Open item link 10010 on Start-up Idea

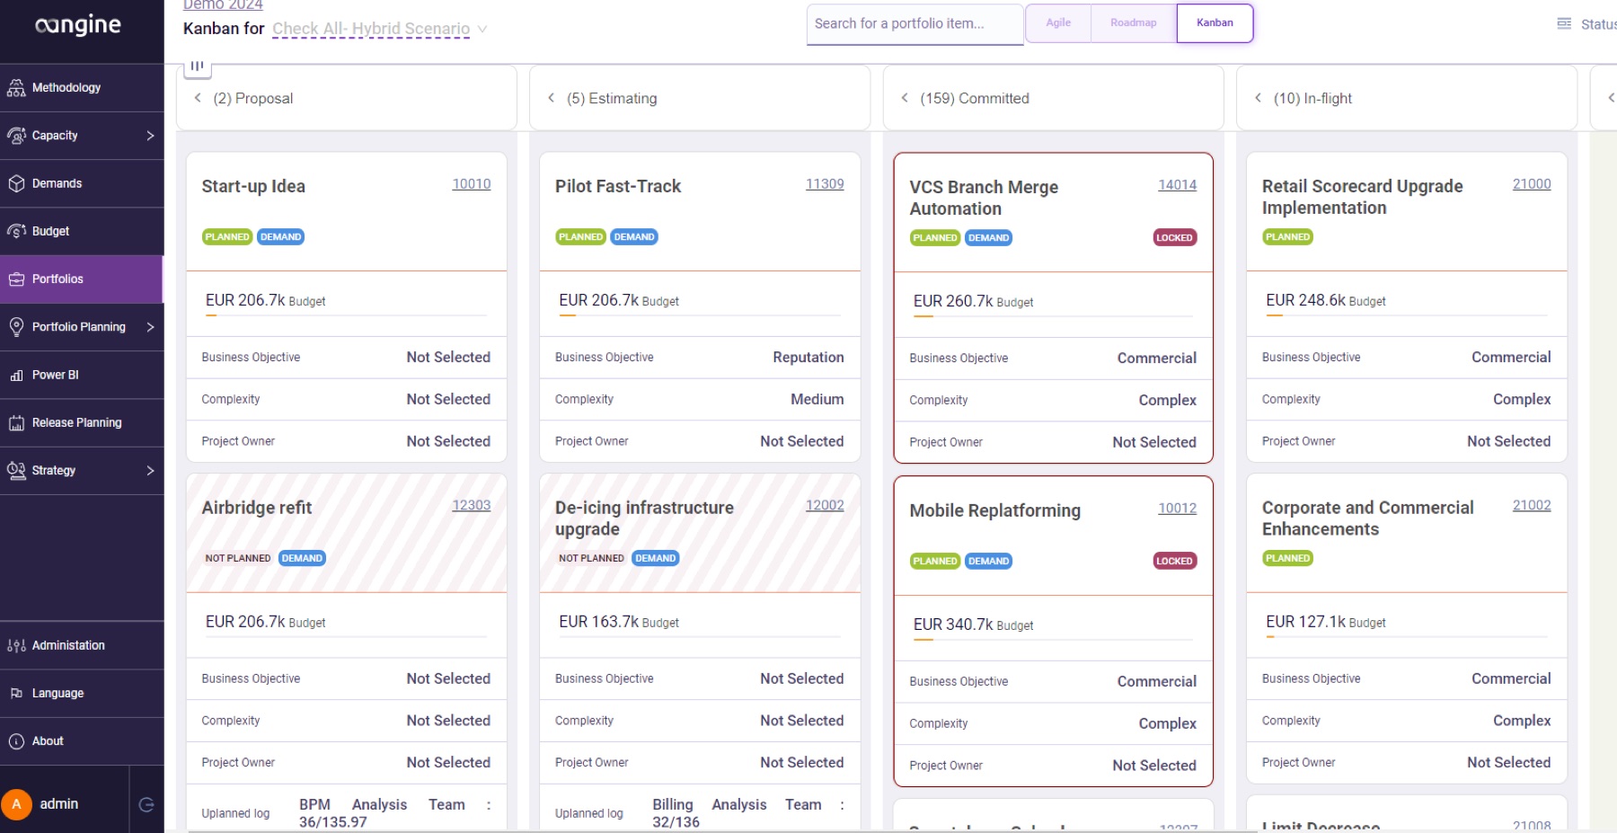click(471, 183)
